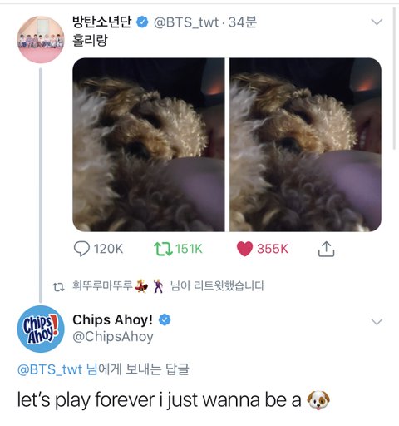The image size is (399, 426).
Task: Click @BTS_twt mention in reply line
Action: tap(50, 369)
